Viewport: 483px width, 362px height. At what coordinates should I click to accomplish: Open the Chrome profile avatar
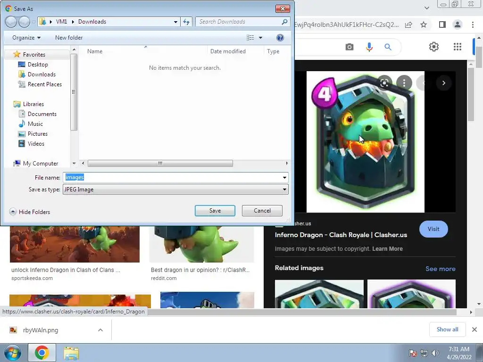tap(458, 25)
